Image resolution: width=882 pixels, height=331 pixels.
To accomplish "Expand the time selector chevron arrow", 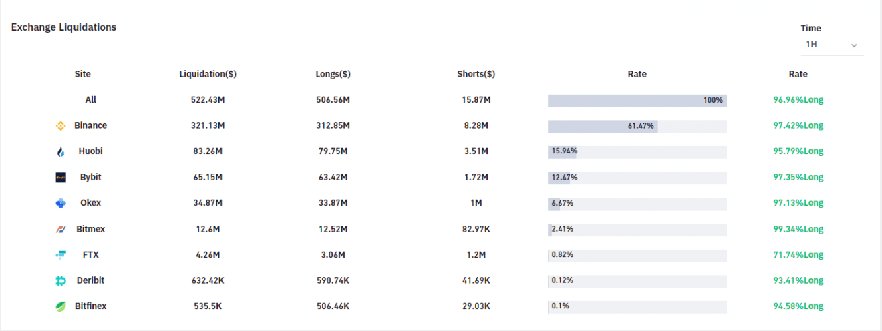I will (x=854, y=45).
